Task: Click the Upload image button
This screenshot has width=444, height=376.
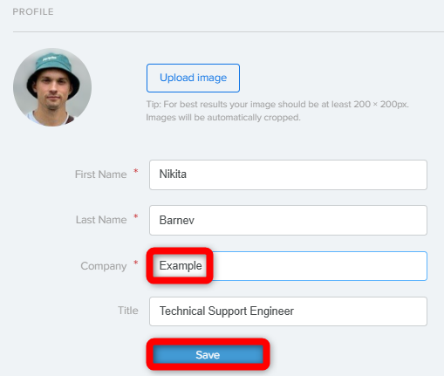Action: click(193, 78)
